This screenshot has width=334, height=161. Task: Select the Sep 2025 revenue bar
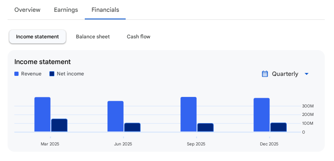(189, 114)
